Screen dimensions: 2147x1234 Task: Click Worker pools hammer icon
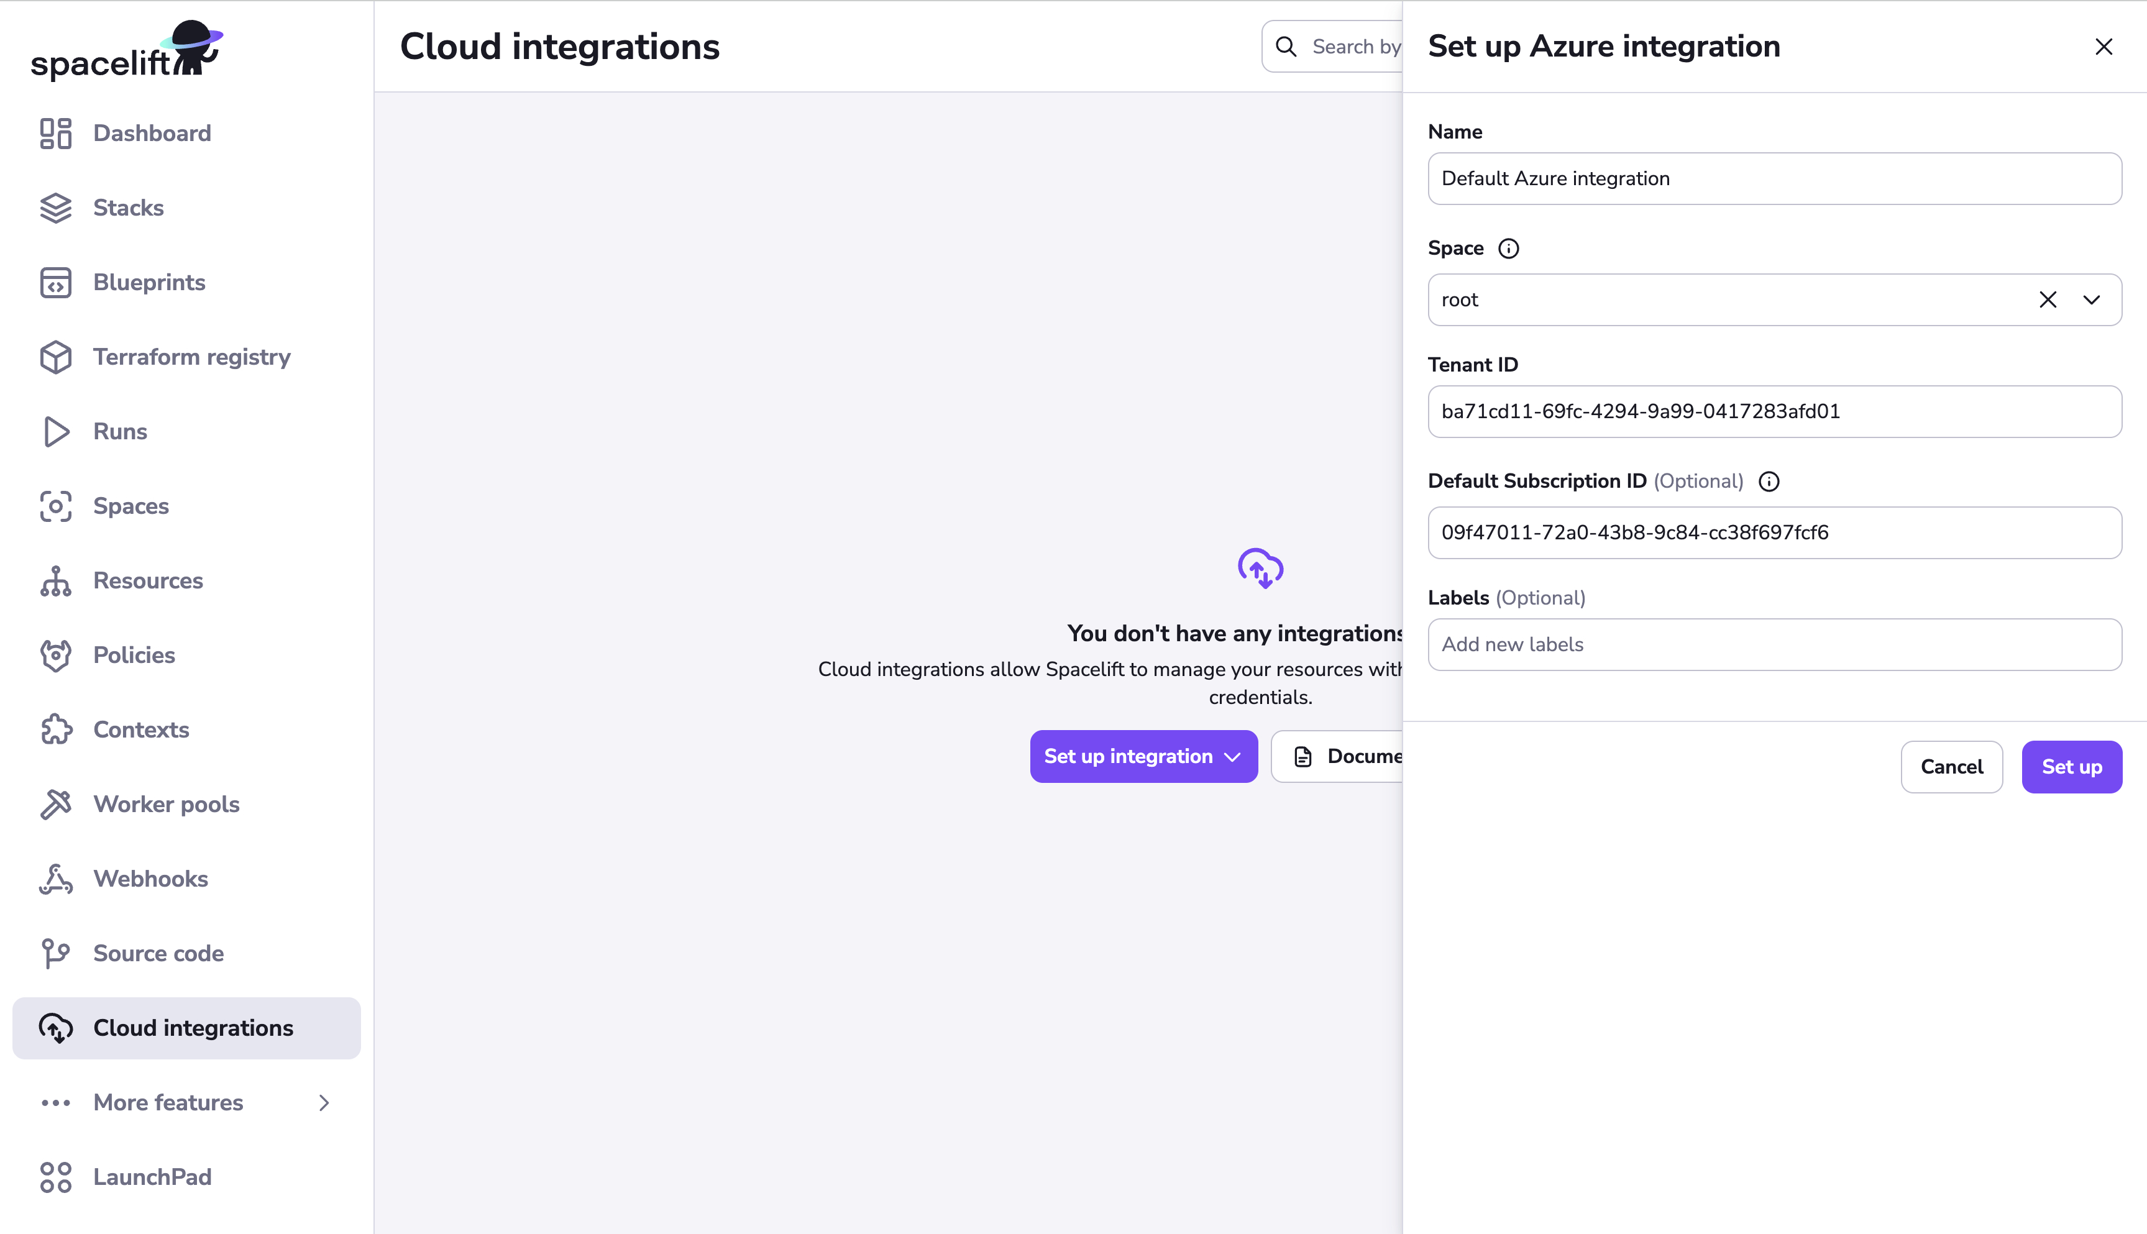click(56, 804)
